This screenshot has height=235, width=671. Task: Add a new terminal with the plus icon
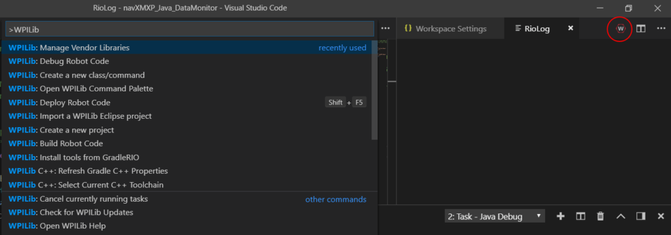point(561,216)
